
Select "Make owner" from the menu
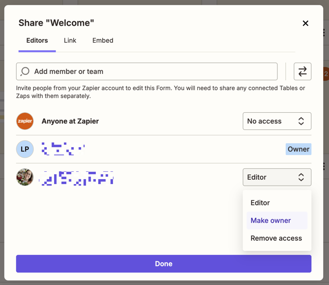pos(271,221)
